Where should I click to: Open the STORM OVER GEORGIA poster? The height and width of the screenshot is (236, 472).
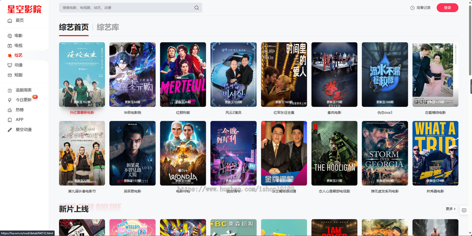[385, 153]
